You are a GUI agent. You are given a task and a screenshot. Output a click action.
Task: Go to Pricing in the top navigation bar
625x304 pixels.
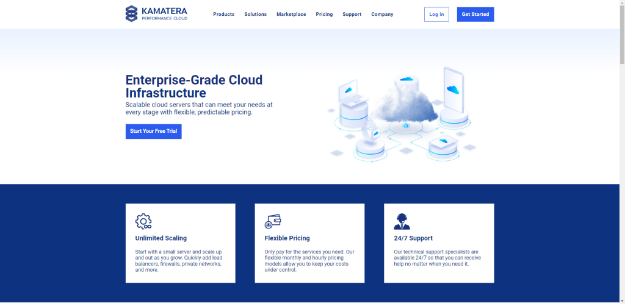click(324, 14)
